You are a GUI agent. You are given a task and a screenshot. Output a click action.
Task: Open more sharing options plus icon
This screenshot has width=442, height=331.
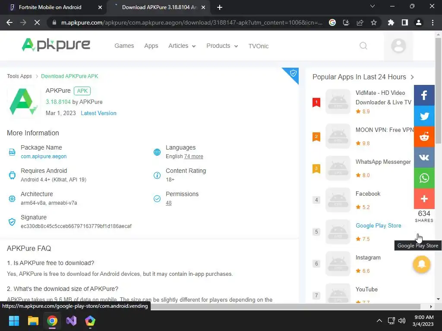(424, 199)
